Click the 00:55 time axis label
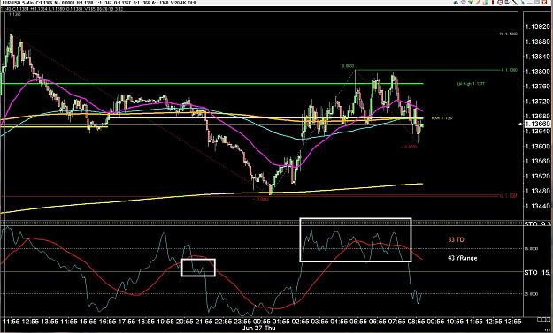The image size is (553, 333). pos(262,322)
